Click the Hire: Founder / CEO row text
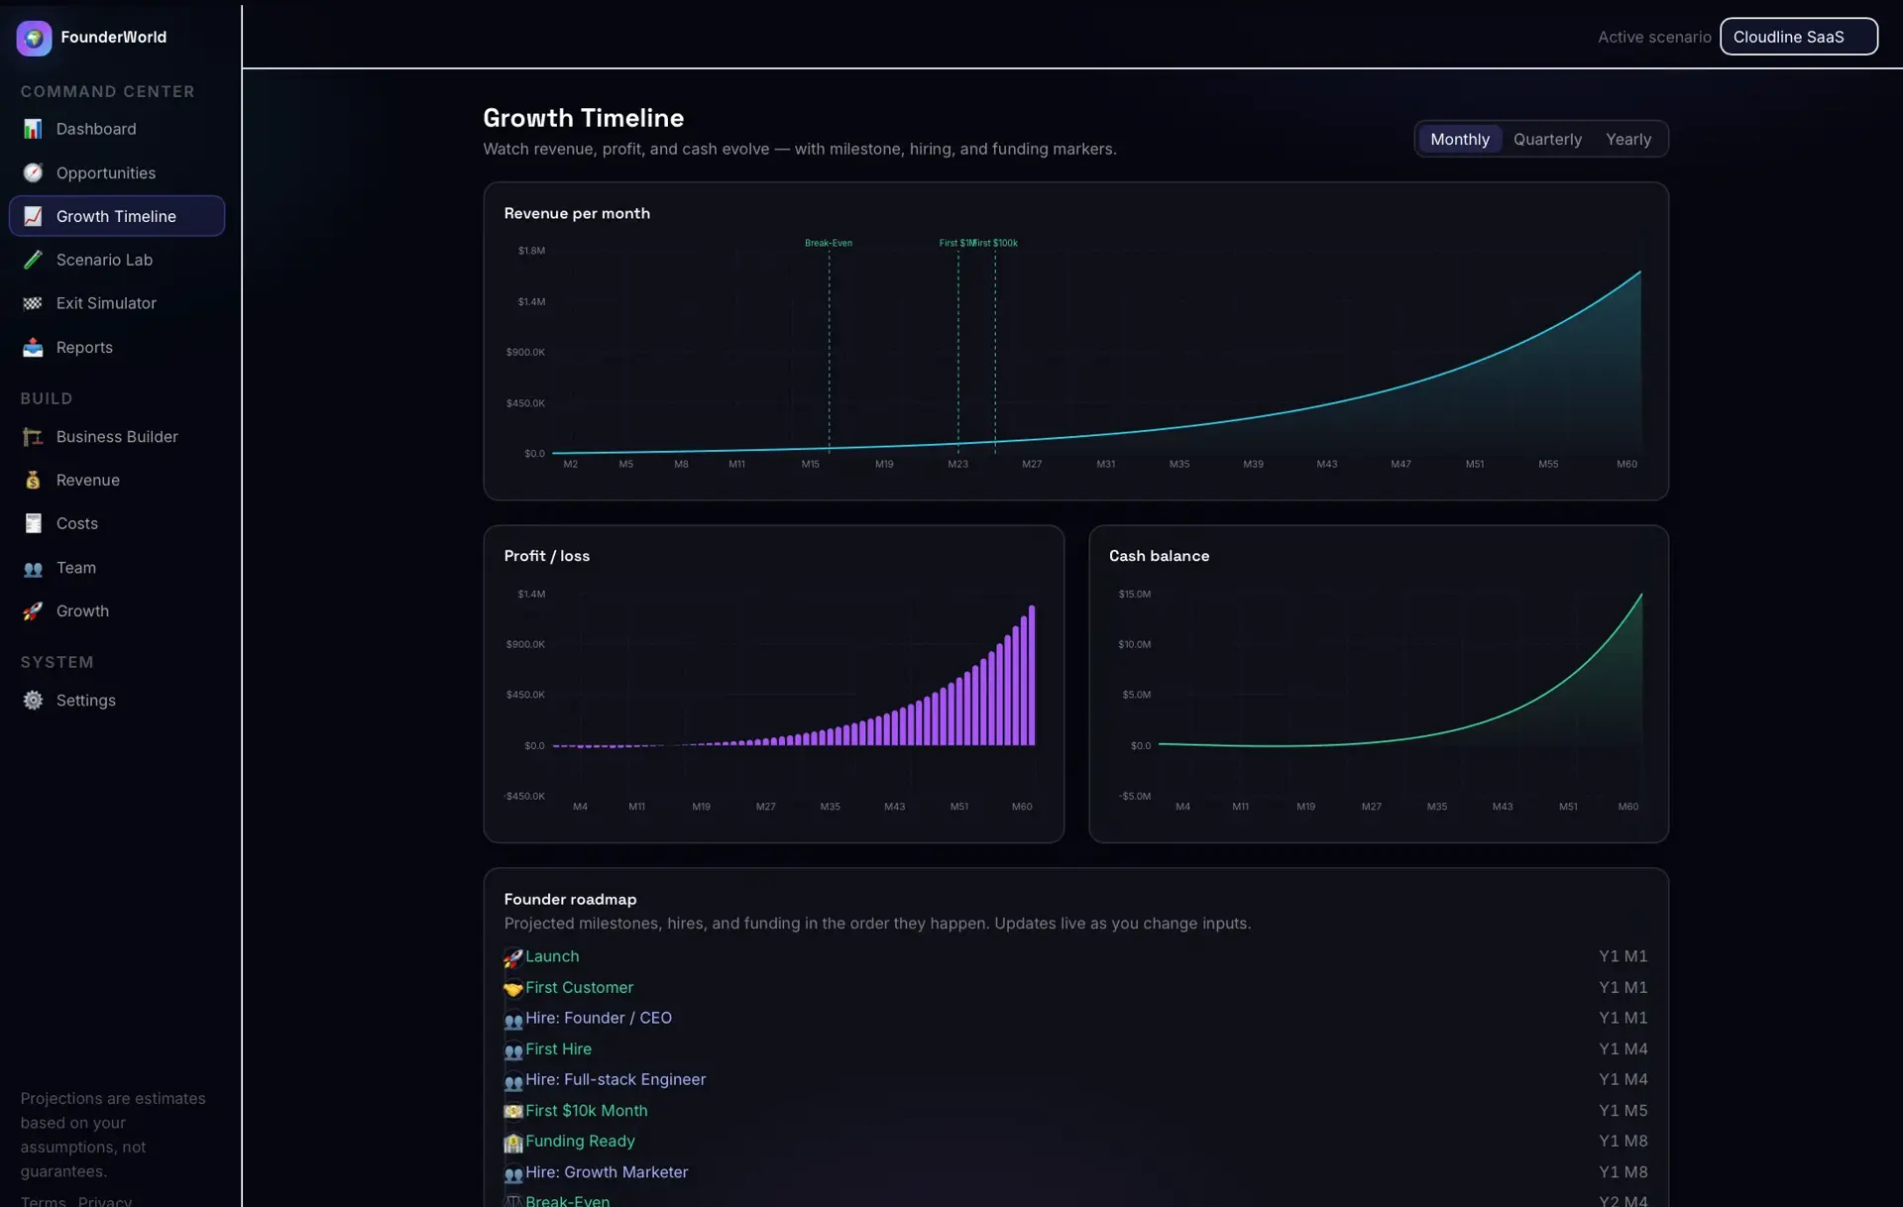 click(x=599, y=1018)
